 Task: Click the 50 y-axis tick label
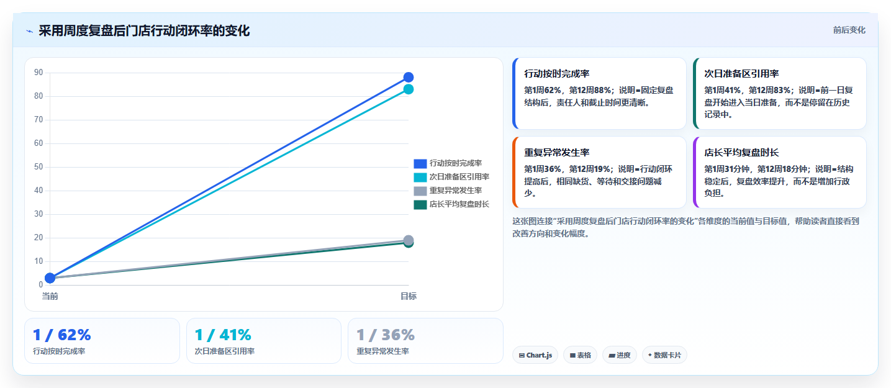click(38, 167)
